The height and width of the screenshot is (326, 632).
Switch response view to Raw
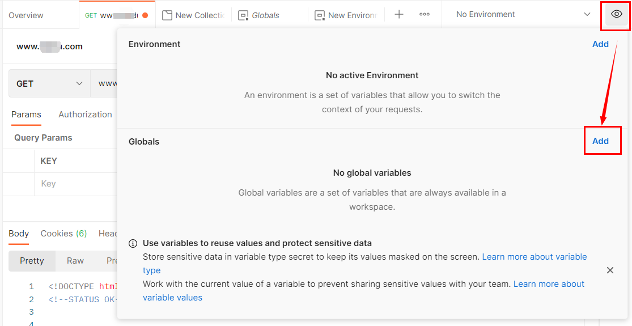[75, 261]
